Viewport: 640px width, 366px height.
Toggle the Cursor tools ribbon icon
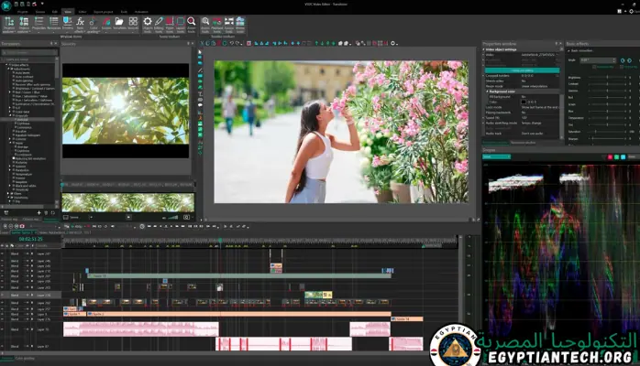point(229,25)
